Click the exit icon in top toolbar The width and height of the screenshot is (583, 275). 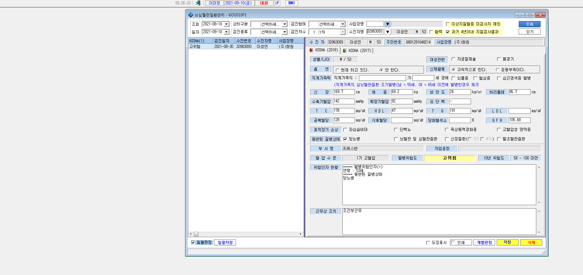click(198, 3)
